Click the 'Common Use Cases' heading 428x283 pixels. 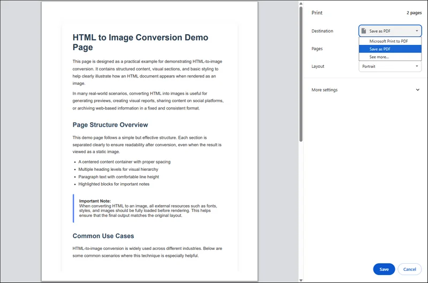pyautogui.click(x=103, y=236)
